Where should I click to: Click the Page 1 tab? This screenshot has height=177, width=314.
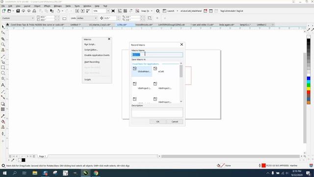(x=42, y=156)
